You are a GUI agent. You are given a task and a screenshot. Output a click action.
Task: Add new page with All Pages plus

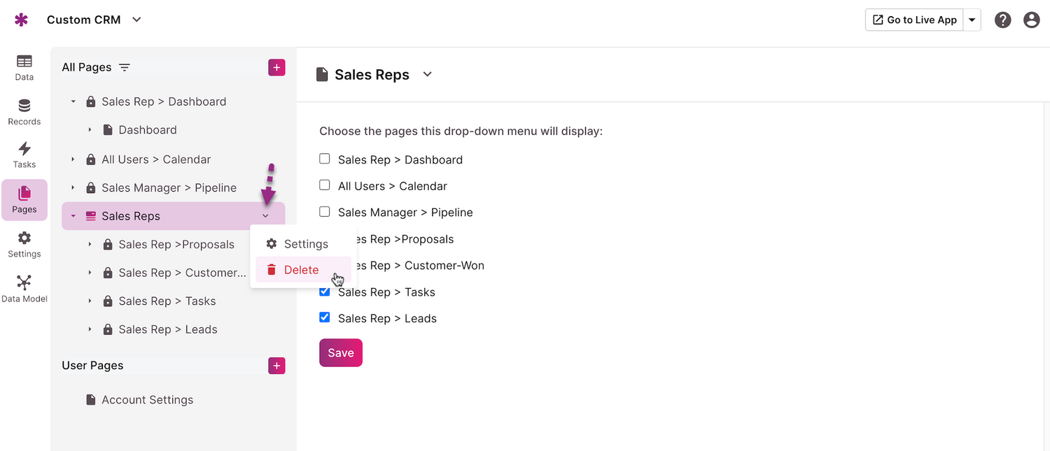(x=276, y=67)
